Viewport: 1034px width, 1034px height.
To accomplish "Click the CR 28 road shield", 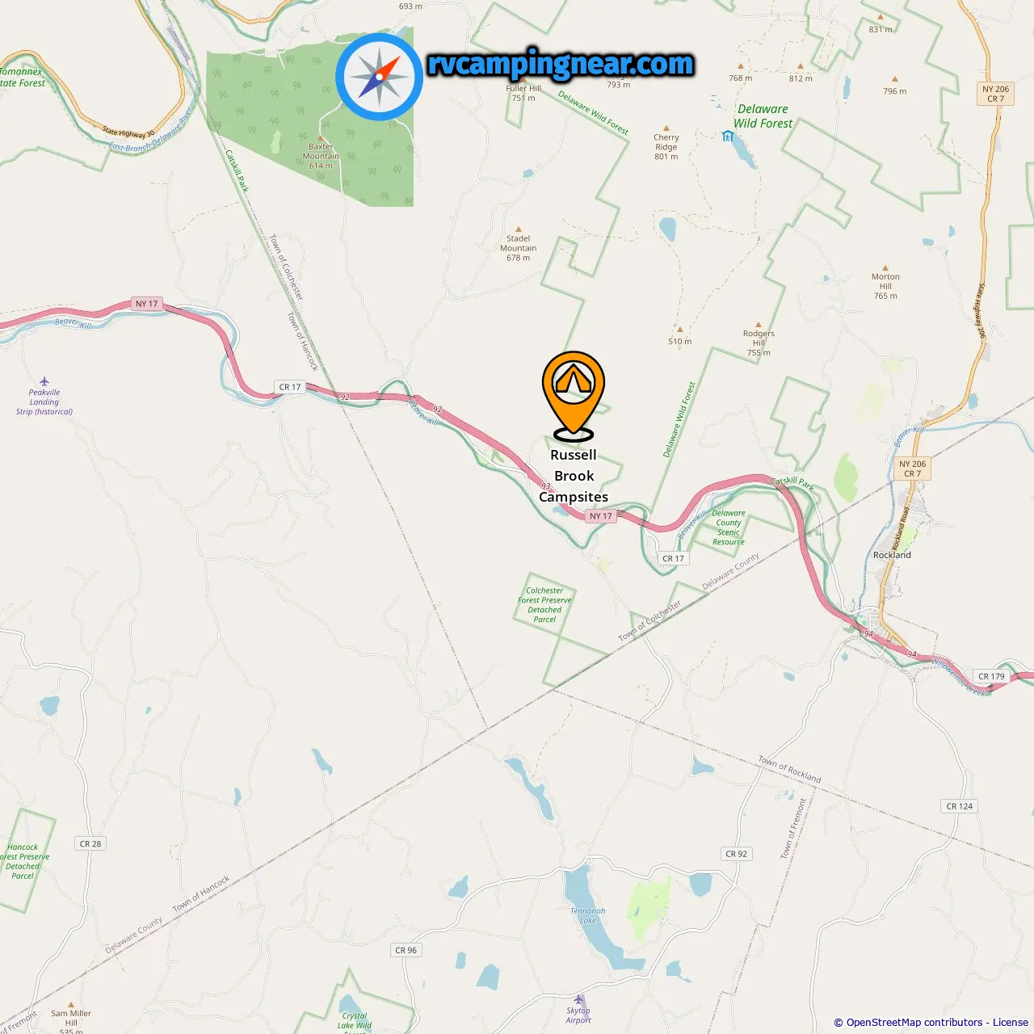I will pos(90,843).
